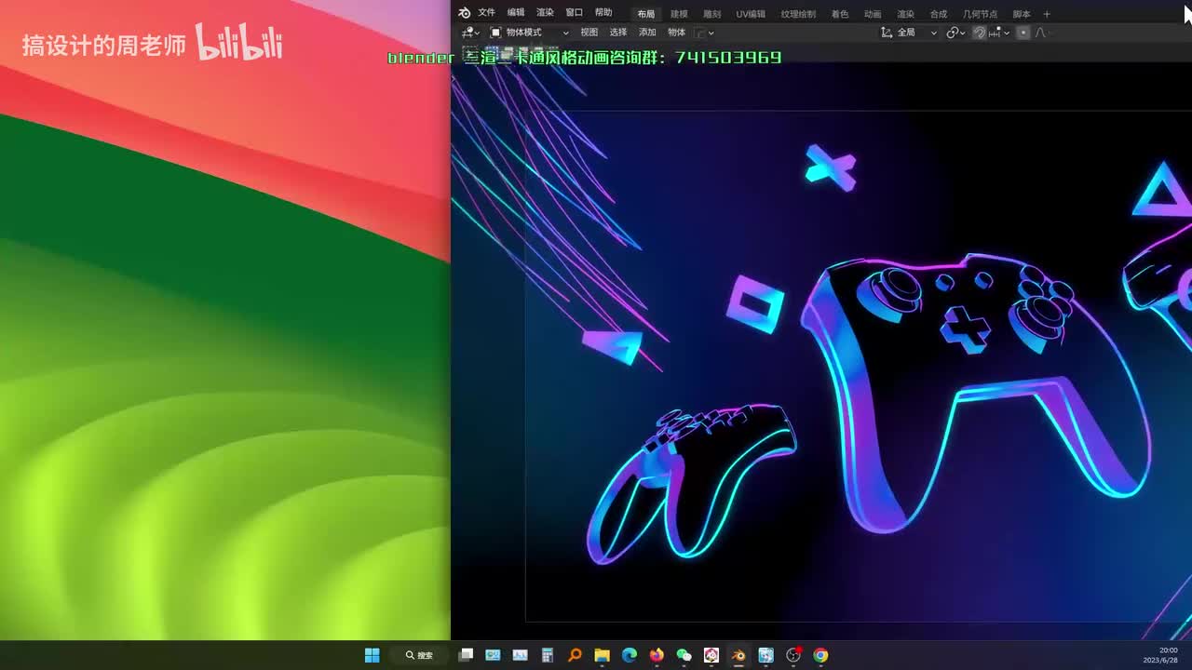Image resolution: width=1192 pixels, height=670 pixels.
Task: Open the proportional falloff curve selector
Action: (x=1041, y=33)
